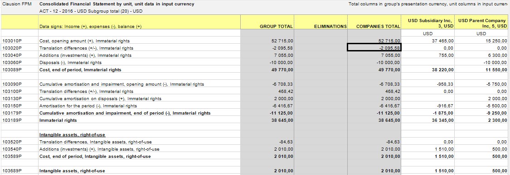
Task: Click group total value 49 770,00
Action: pos(282,69)
